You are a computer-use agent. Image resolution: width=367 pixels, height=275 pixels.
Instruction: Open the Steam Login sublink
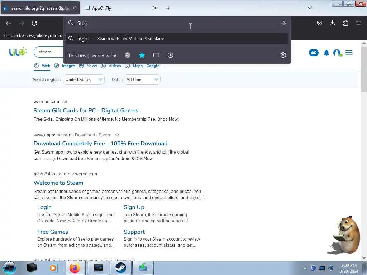(x=44, y=207)
